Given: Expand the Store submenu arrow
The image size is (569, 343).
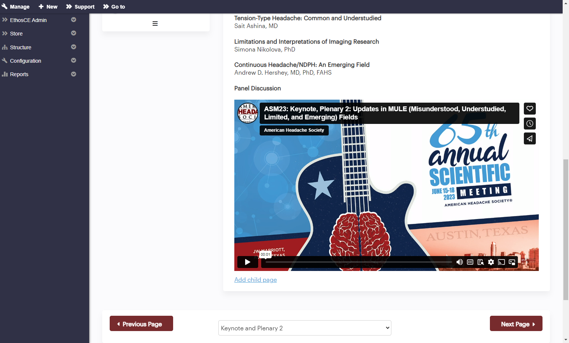Looking at the screenshot, I should click(x=74, y=33).
